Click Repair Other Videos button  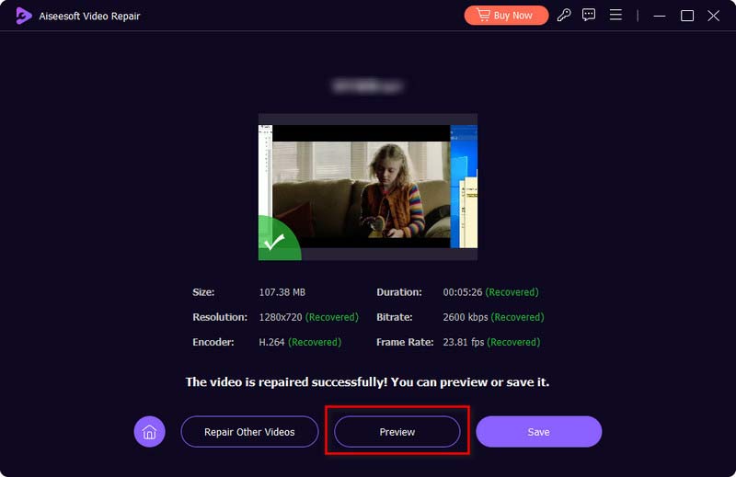[249, 431]
